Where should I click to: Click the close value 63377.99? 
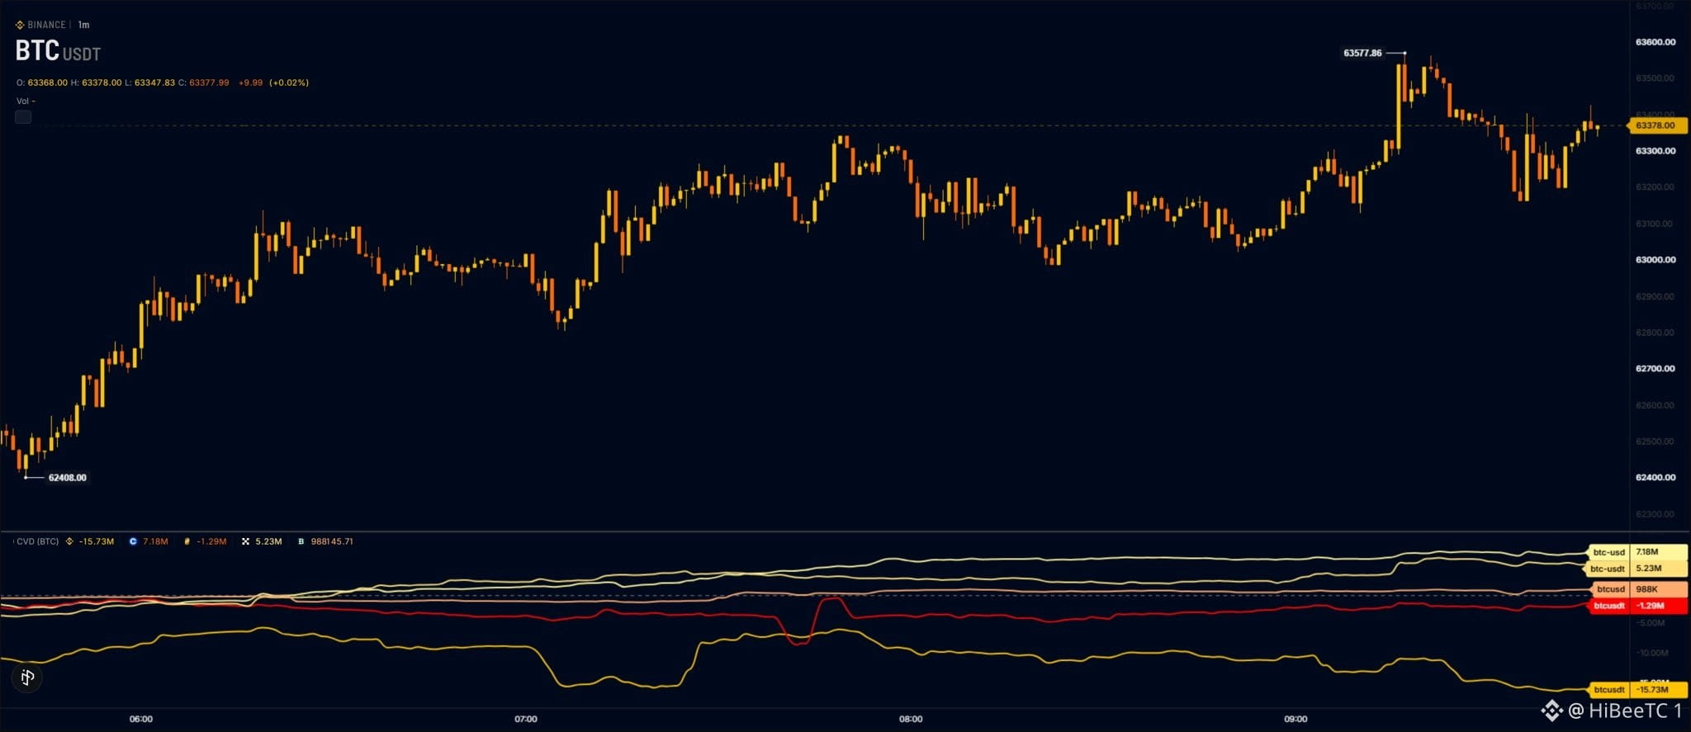pyautogui.click(x=209, y=83)
